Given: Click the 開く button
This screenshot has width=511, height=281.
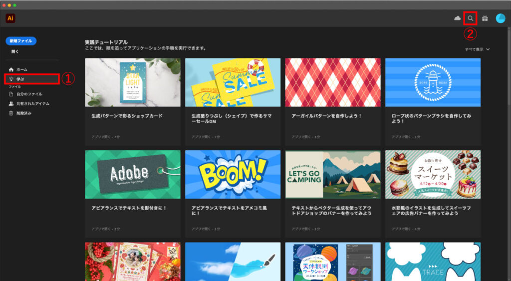Looking at the screenshot, I should click(x=15, y=51).
